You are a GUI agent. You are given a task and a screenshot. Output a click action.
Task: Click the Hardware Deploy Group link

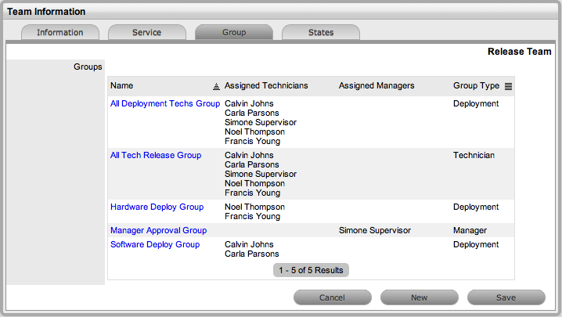(157, 207)
